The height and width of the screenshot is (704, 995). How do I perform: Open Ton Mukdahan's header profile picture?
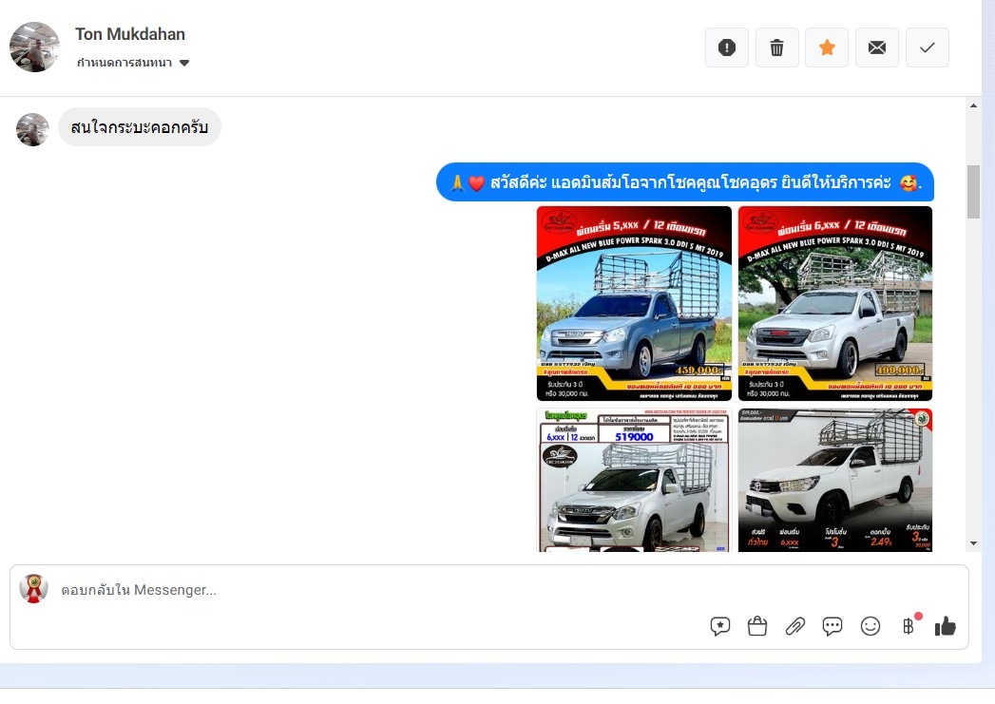[x=34, y=47]
